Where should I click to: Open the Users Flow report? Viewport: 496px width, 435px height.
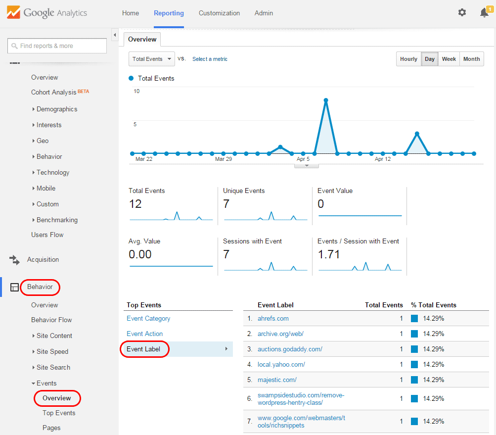click(47, 235)
